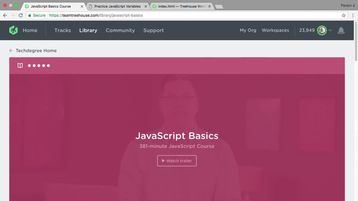This screenshot has height=201, width=358.
Task: Click the back arrow next to Techdegree Home
Action: (x=11, y=51)
